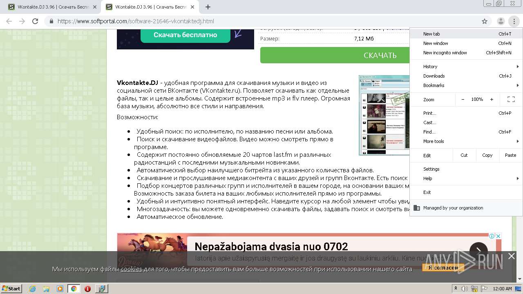Click Copy in the Edit row
Image resolution: width=523 pixels, height=294 pixels.
coord(487,155)
